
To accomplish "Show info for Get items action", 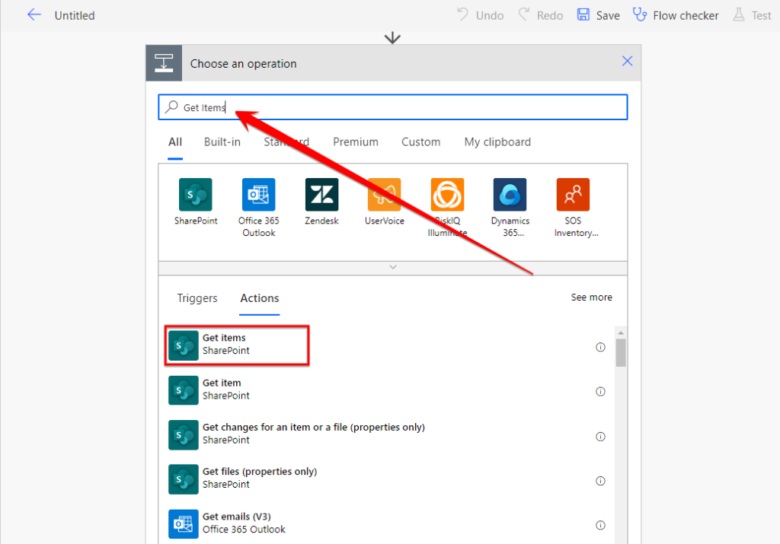I will 600,347.
